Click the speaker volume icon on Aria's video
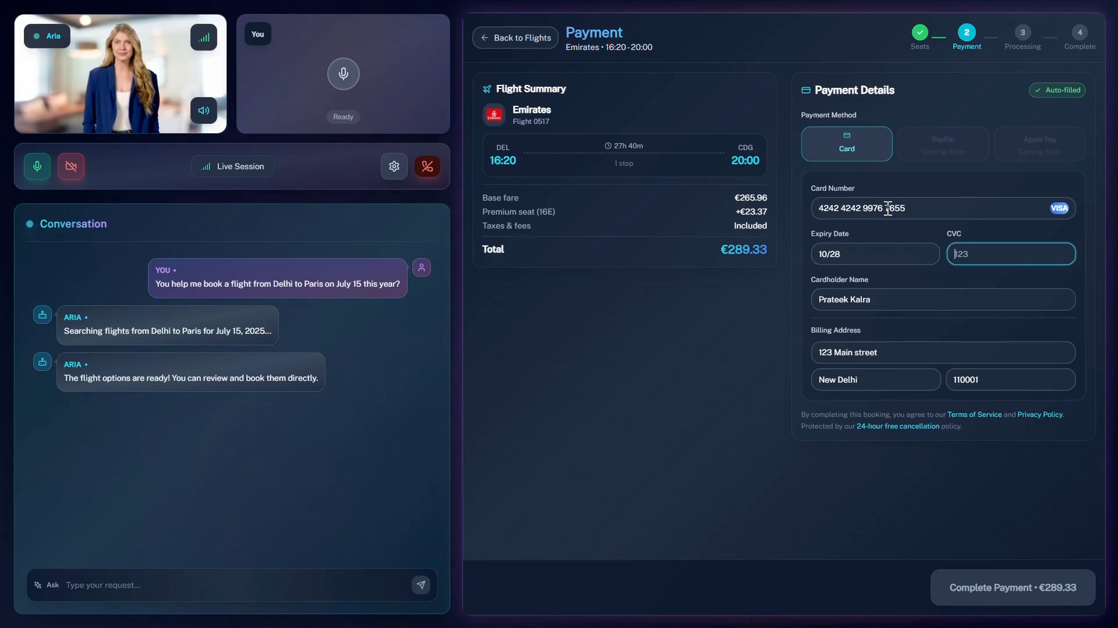1118x628 pixels. (x=203, y=110)
